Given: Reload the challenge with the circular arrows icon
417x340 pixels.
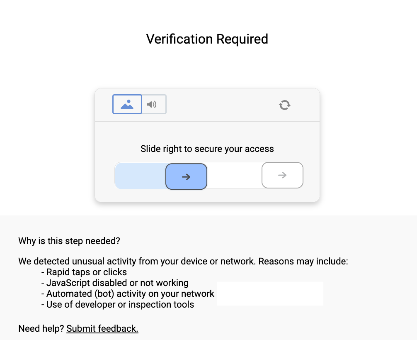Looking at the screenshot, I should point(284,105).
